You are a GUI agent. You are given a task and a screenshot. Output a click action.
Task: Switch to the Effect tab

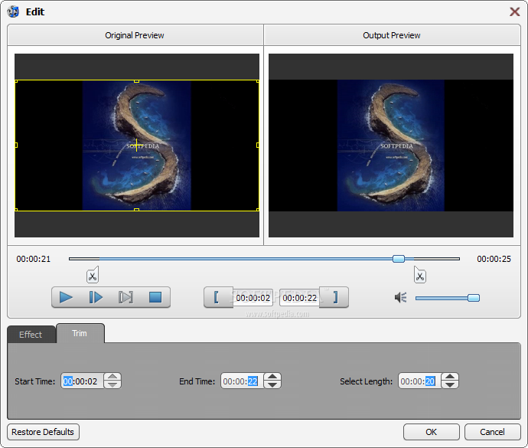point(31,335)
